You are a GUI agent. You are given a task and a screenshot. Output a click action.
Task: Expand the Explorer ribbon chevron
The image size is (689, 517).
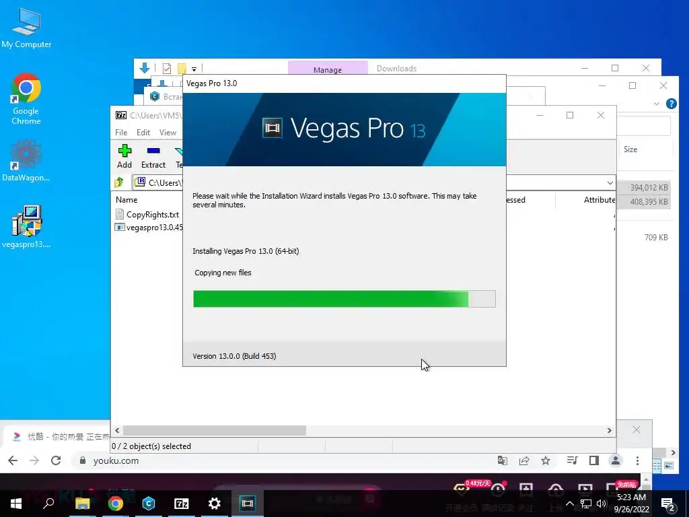click(657, 104)
